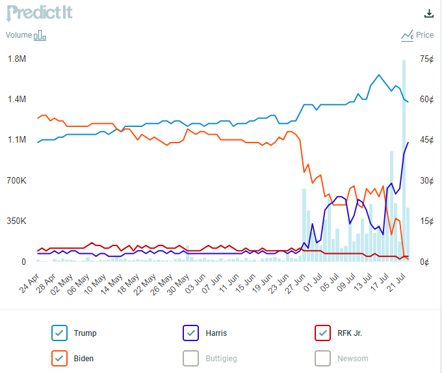Hide the RFK Jr. line
The image size is (442, 373).
point(322,333)
